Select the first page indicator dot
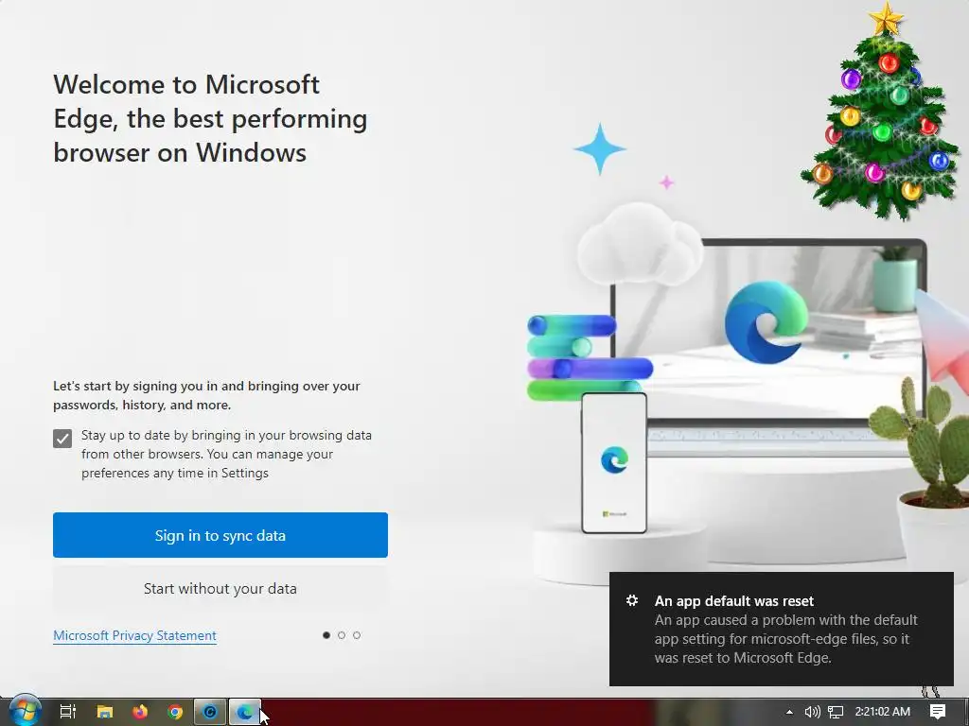 click(x=326, y=635)
